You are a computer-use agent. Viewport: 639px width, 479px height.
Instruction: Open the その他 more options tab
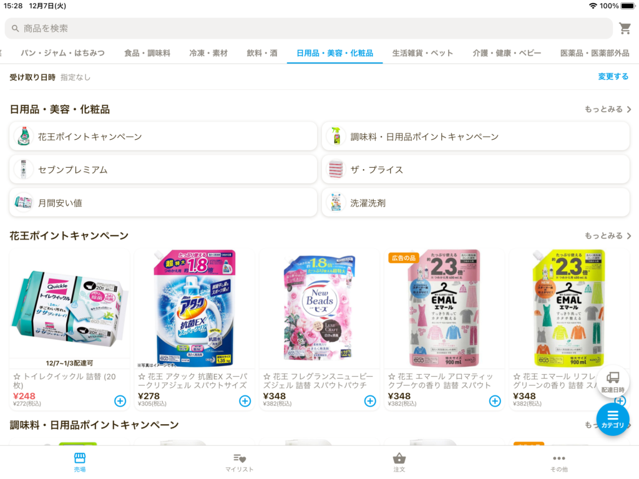coord(559,463)
